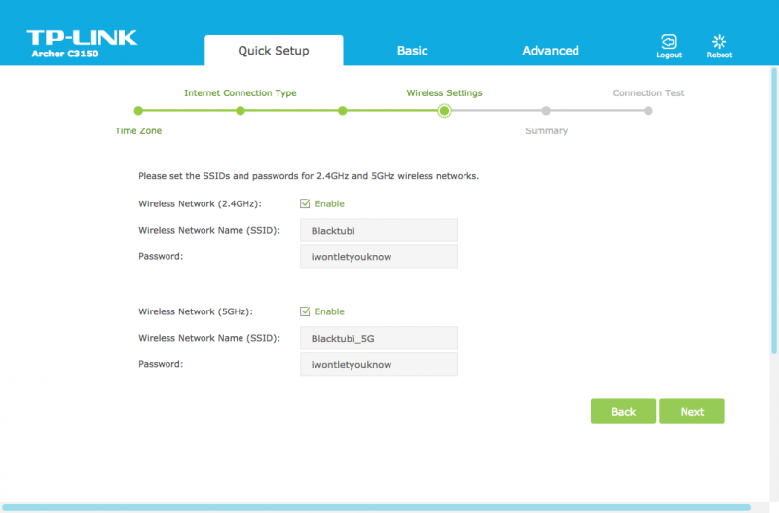Click the Wireless Settings step label
Image resolution: width=779 pixels, height=513 pixels.
444,92
